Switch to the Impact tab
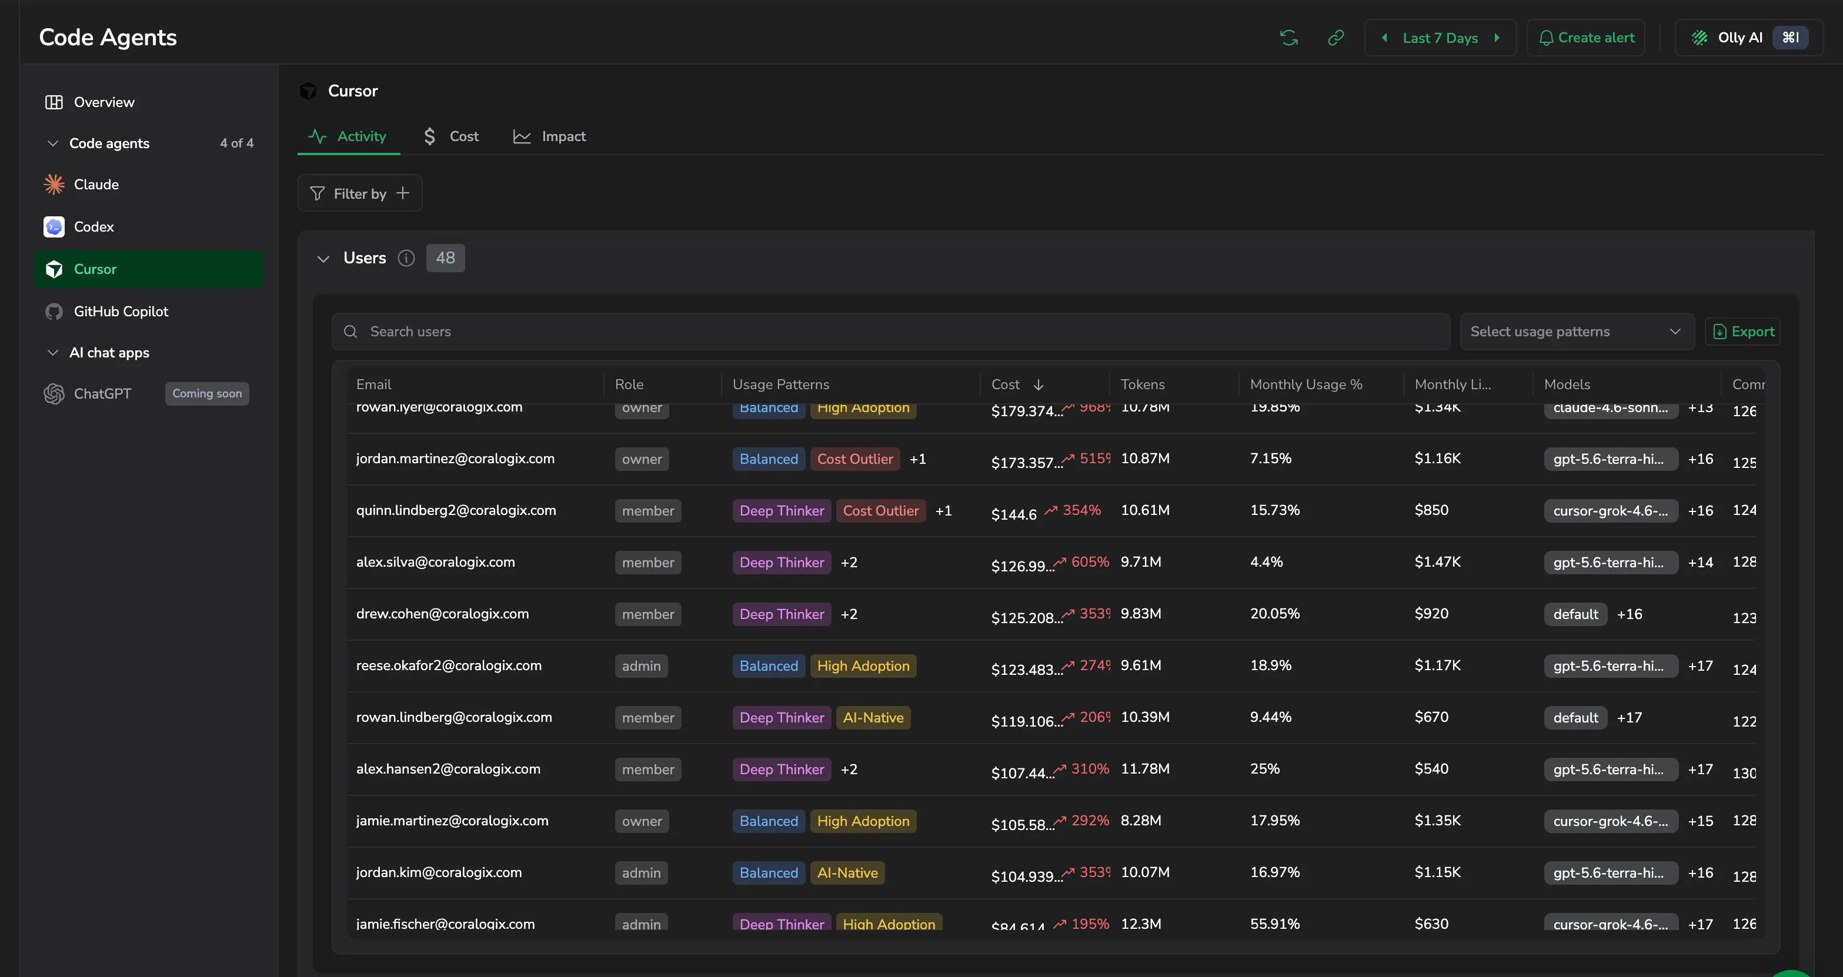The image size is (1843, 977). tap(549, 136)
